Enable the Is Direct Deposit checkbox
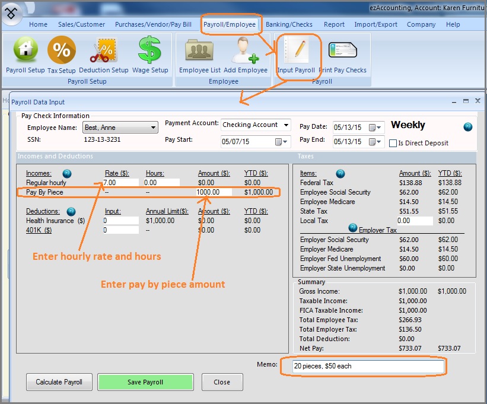The height and width of the screenshot is (404, 487). click(393, 143)
